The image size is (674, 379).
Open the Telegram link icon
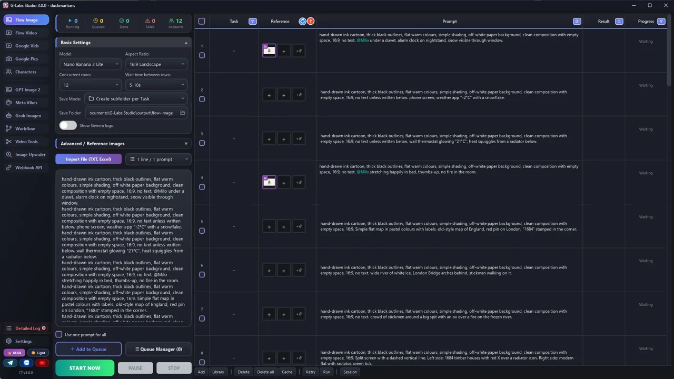click(11, 363)
